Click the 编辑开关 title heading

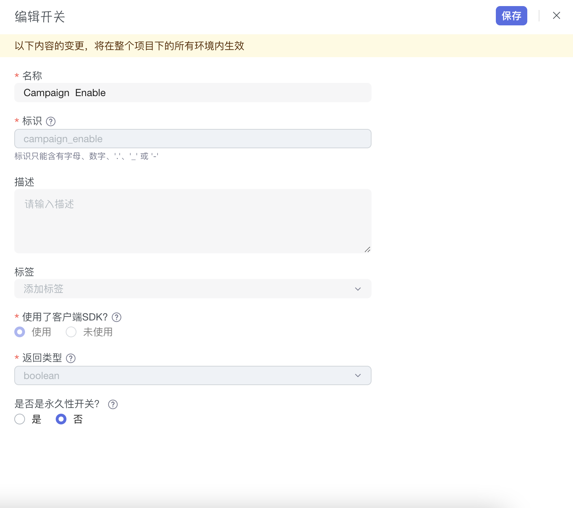click(x=40, y=17)
